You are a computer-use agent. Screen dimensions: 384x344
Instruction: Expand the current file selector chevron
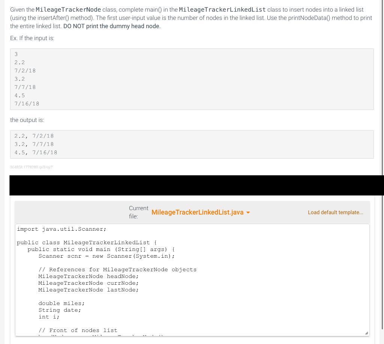coord(247,212)
